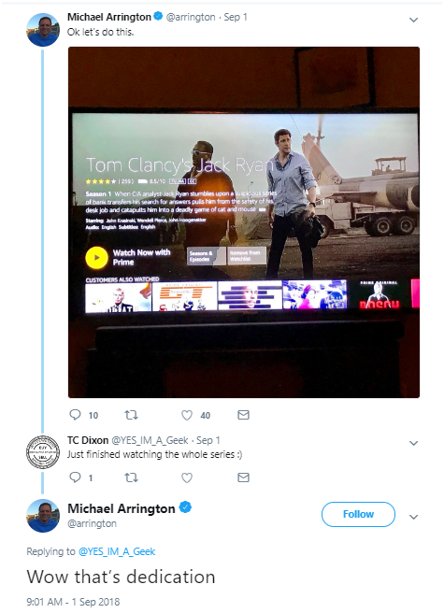Viewport: 444px width, 613px height.
Task: Retweet TC Dixon's 'Just finished watching' tweet
Action: 131,478
